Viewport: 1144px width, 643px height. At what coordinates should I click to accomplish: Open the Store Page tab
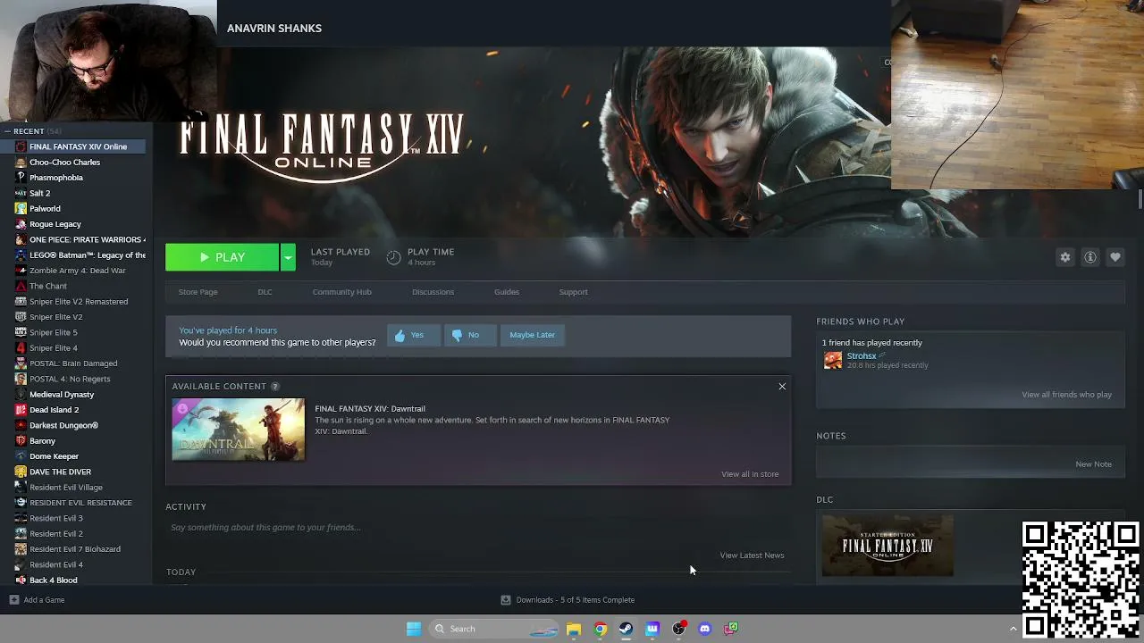coord(198,292)
